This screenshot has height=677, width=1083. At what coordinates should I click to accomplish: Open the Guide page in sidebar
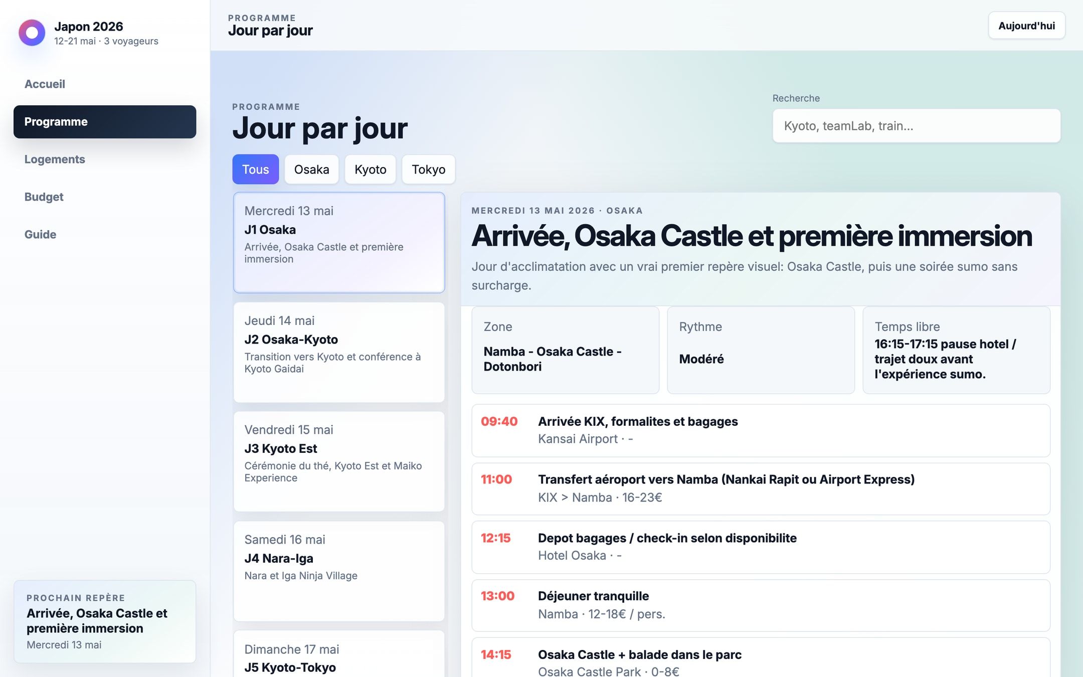105,235
